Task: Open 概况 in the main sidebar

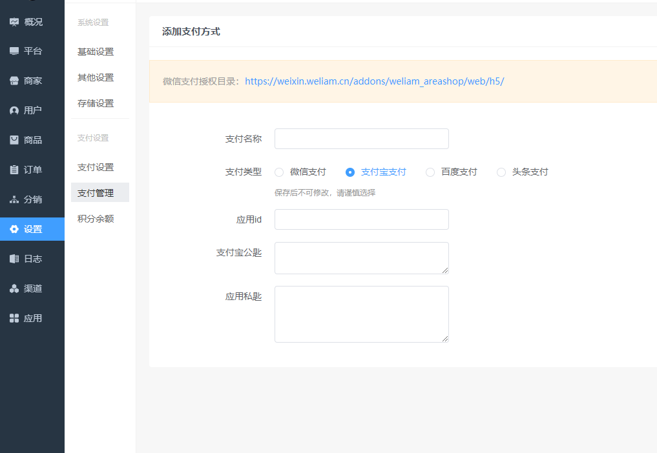Action: [x=32, y=22]
